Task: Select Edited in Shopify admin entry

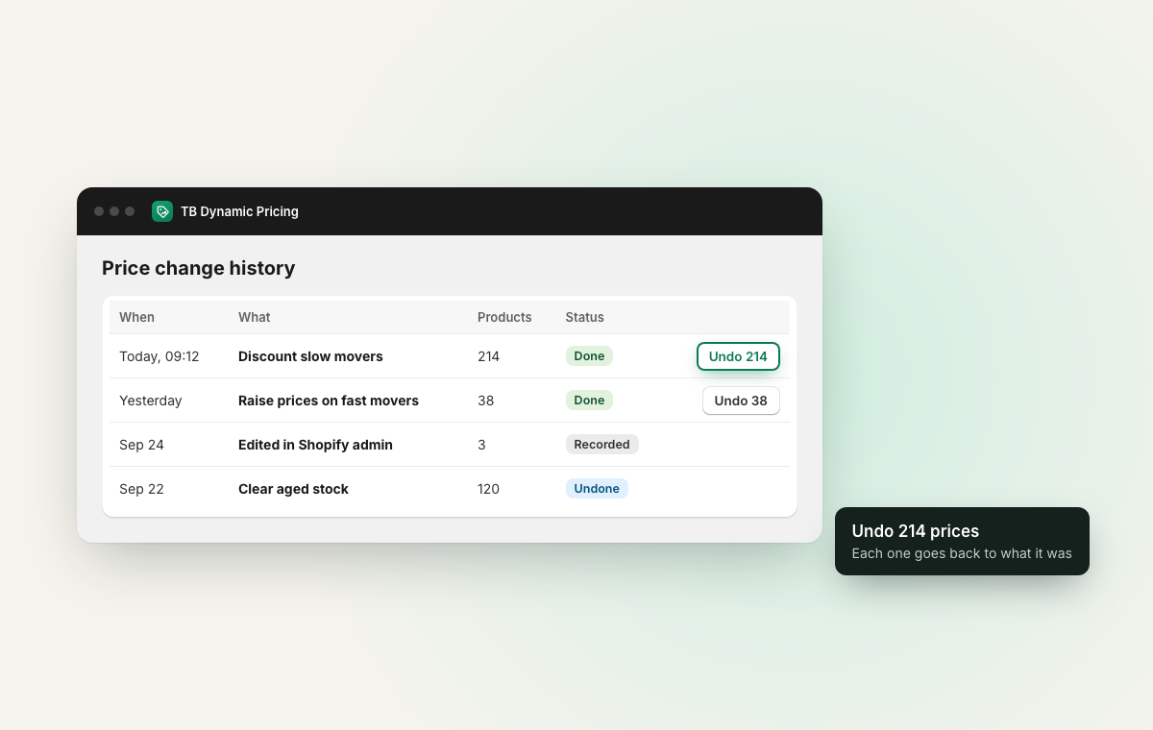Action: pos(315,445)
